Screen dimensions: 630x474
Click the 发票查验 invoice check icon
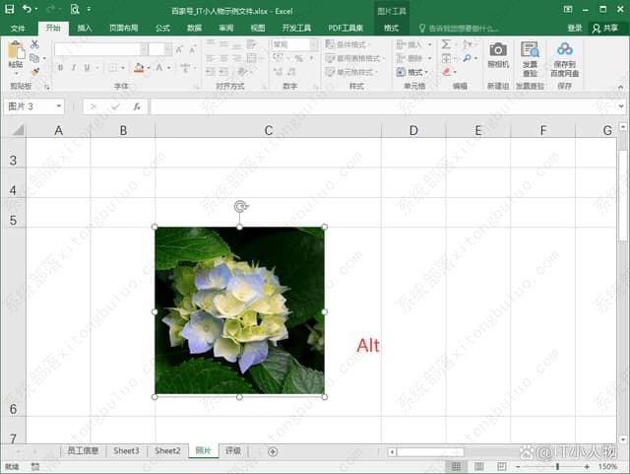point(530,56)
